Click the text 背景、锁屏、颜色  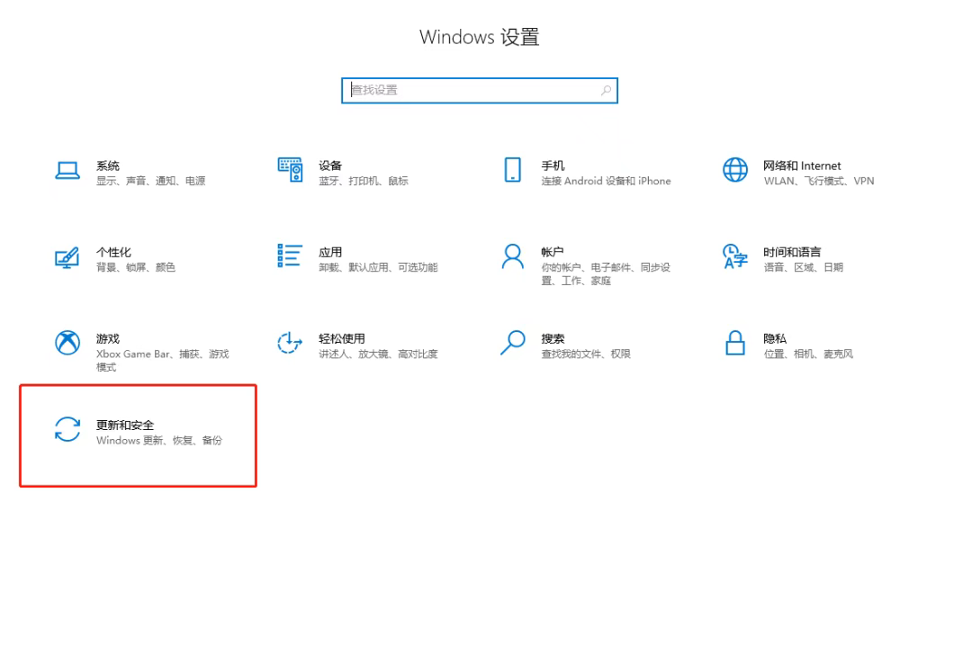[136, 268]
